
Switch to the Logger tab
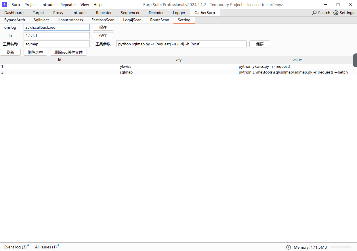pos(179,13)
